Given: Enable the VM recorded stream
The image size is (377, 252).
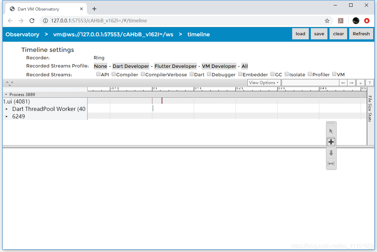Looking at the screenshot, I should [x=334, y=74].
